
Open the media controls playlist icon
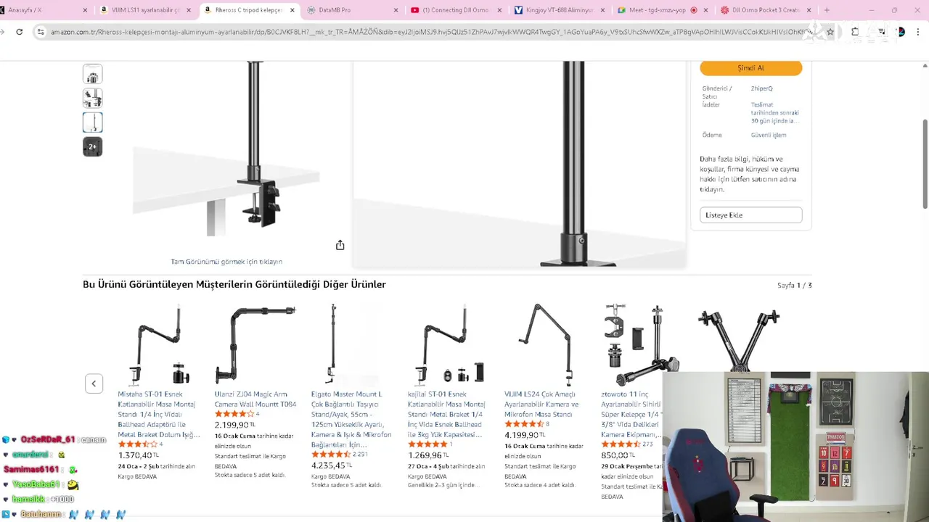pyautogui.click(x=881, y=32)
